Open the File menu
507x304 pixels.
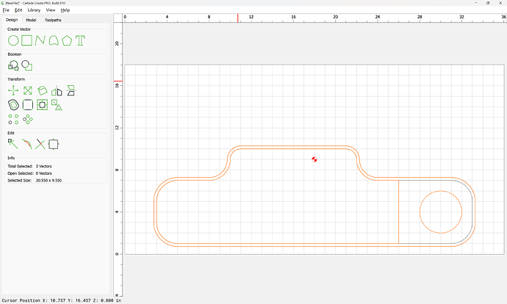6,10
